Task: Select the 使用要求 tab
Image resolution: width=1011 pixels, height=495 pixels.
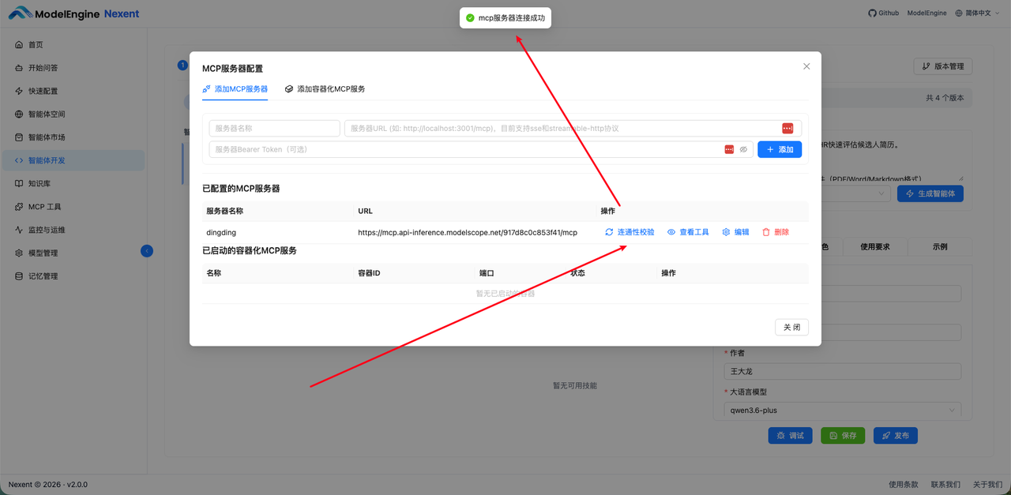Action: pos(875,246)
